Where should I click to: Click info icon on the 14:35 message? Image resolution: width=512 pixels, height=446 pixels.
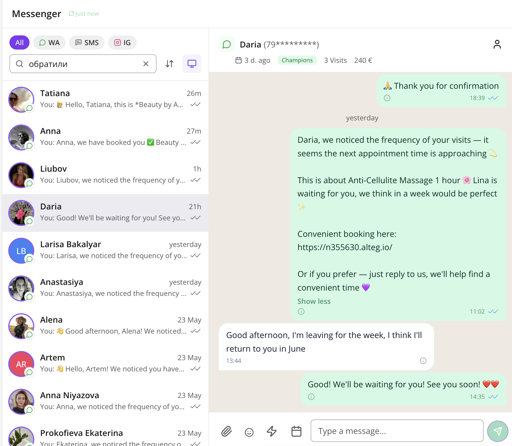tap(311, 397)
